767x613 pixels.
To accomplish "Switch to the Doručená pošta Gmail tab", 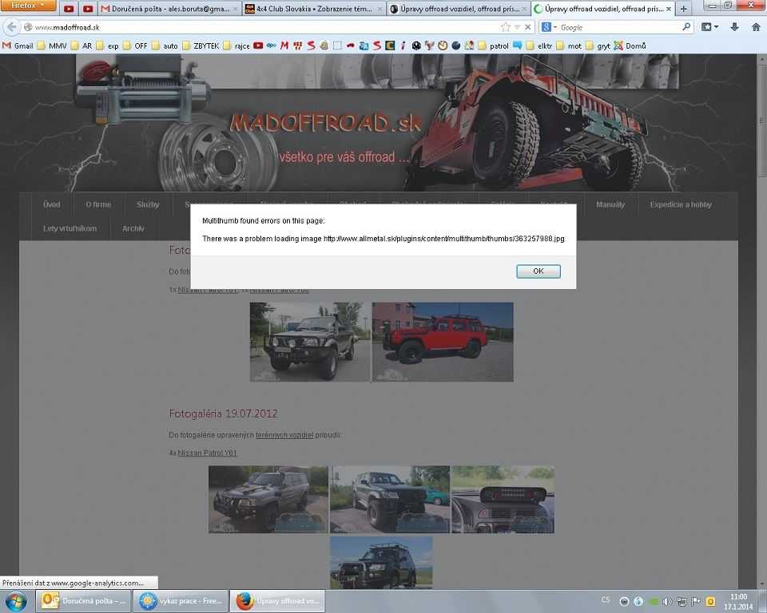I will pos(169,9).
